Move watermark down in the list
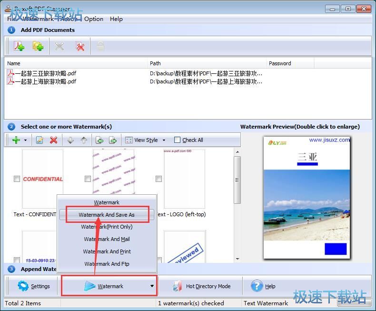Image resolution: width=376 pixels, height=311 pixels. (70, 140)
